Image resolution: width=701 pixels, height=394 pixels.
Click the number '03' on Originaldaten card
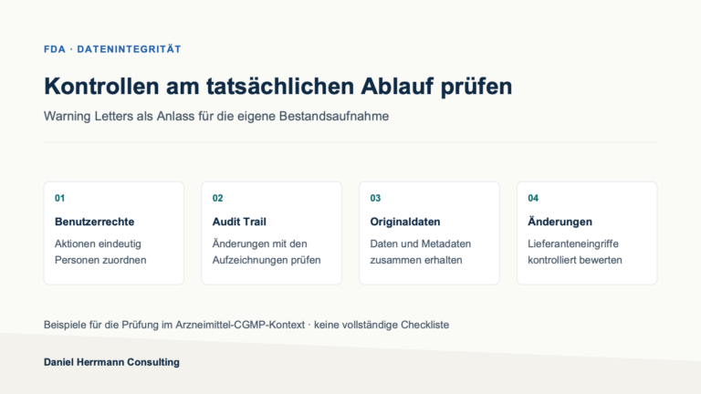pos(375,198)
